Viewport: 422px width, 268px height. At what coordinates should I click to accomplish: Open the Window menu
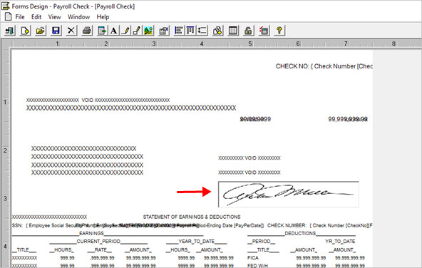pos(78,17)
